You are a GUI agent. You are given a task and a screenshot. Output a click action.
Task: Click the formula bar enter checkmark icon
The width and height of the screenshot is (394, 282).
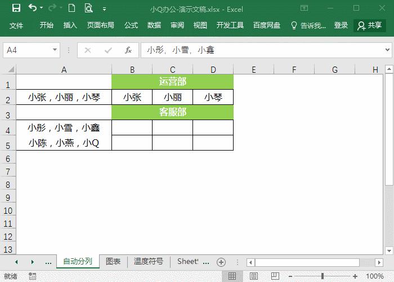point(108,50)
